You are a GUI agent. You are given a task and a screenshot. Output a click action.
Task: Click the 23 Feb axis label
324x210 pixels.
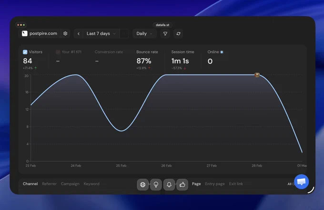click(x=30, y=166)
